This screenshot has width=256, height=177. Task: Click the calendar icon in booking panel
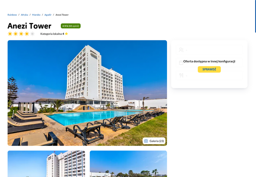pyautogui.click(x=181, y=62)
